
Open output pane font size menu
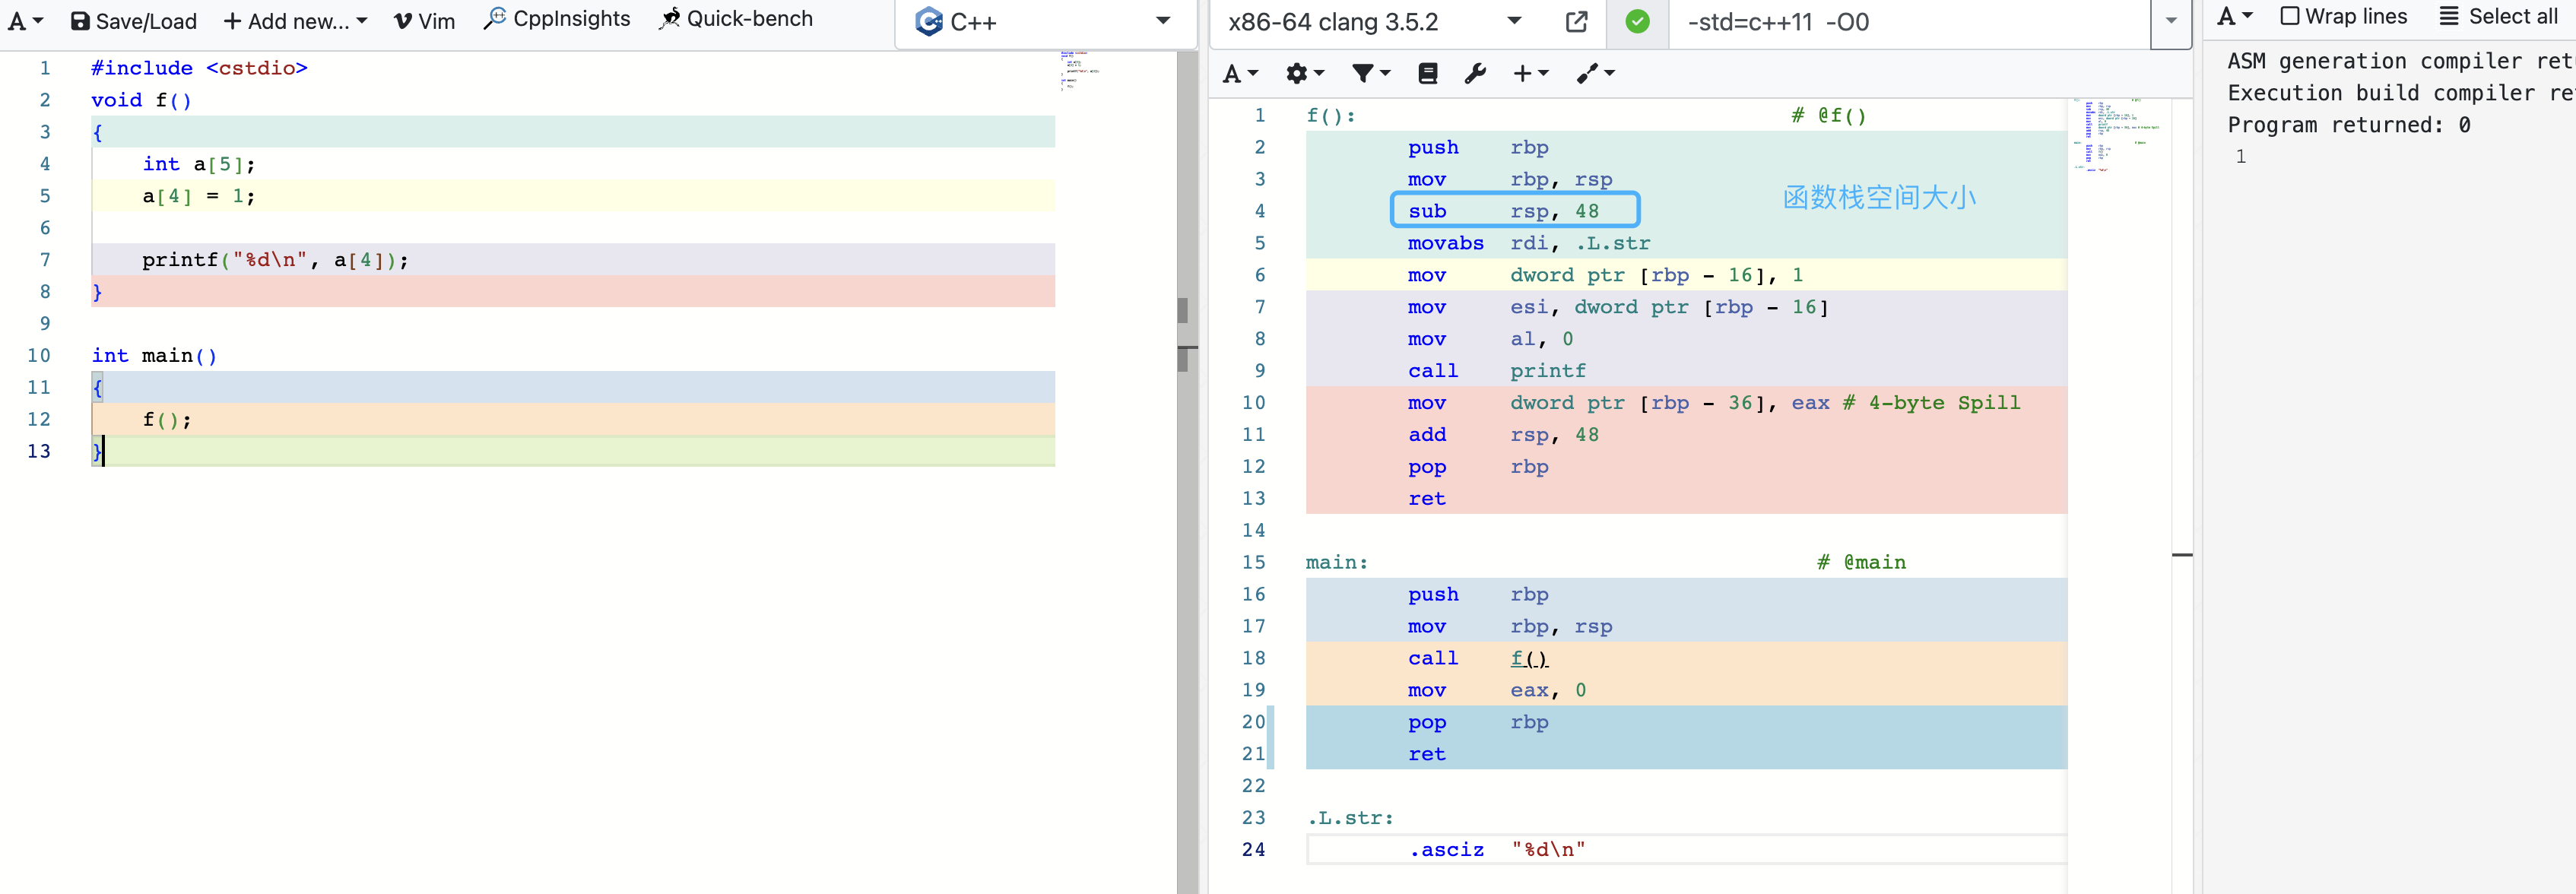click(x=2235, y=16)
